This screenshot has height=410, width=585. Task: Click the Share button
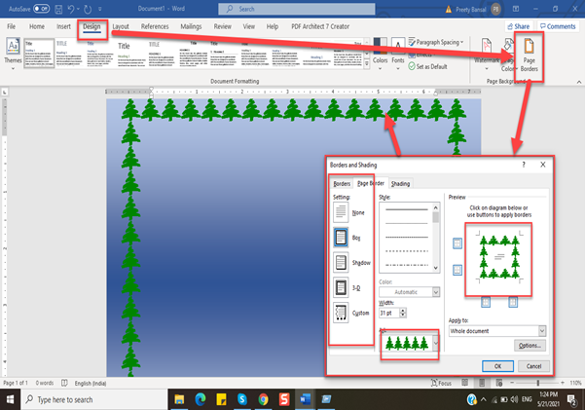(x=518, y=26)
